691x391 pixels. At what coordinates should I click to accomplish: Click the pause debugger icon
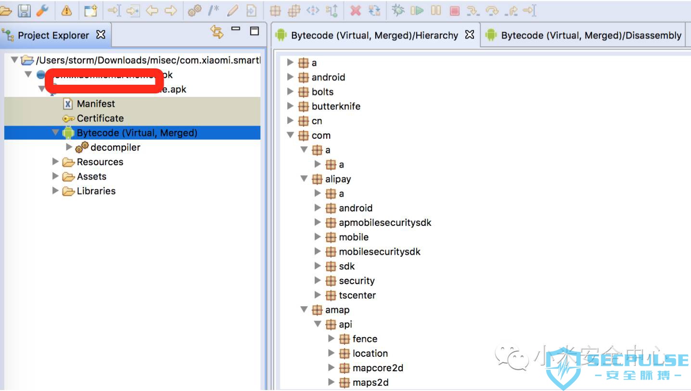point(436,10)
